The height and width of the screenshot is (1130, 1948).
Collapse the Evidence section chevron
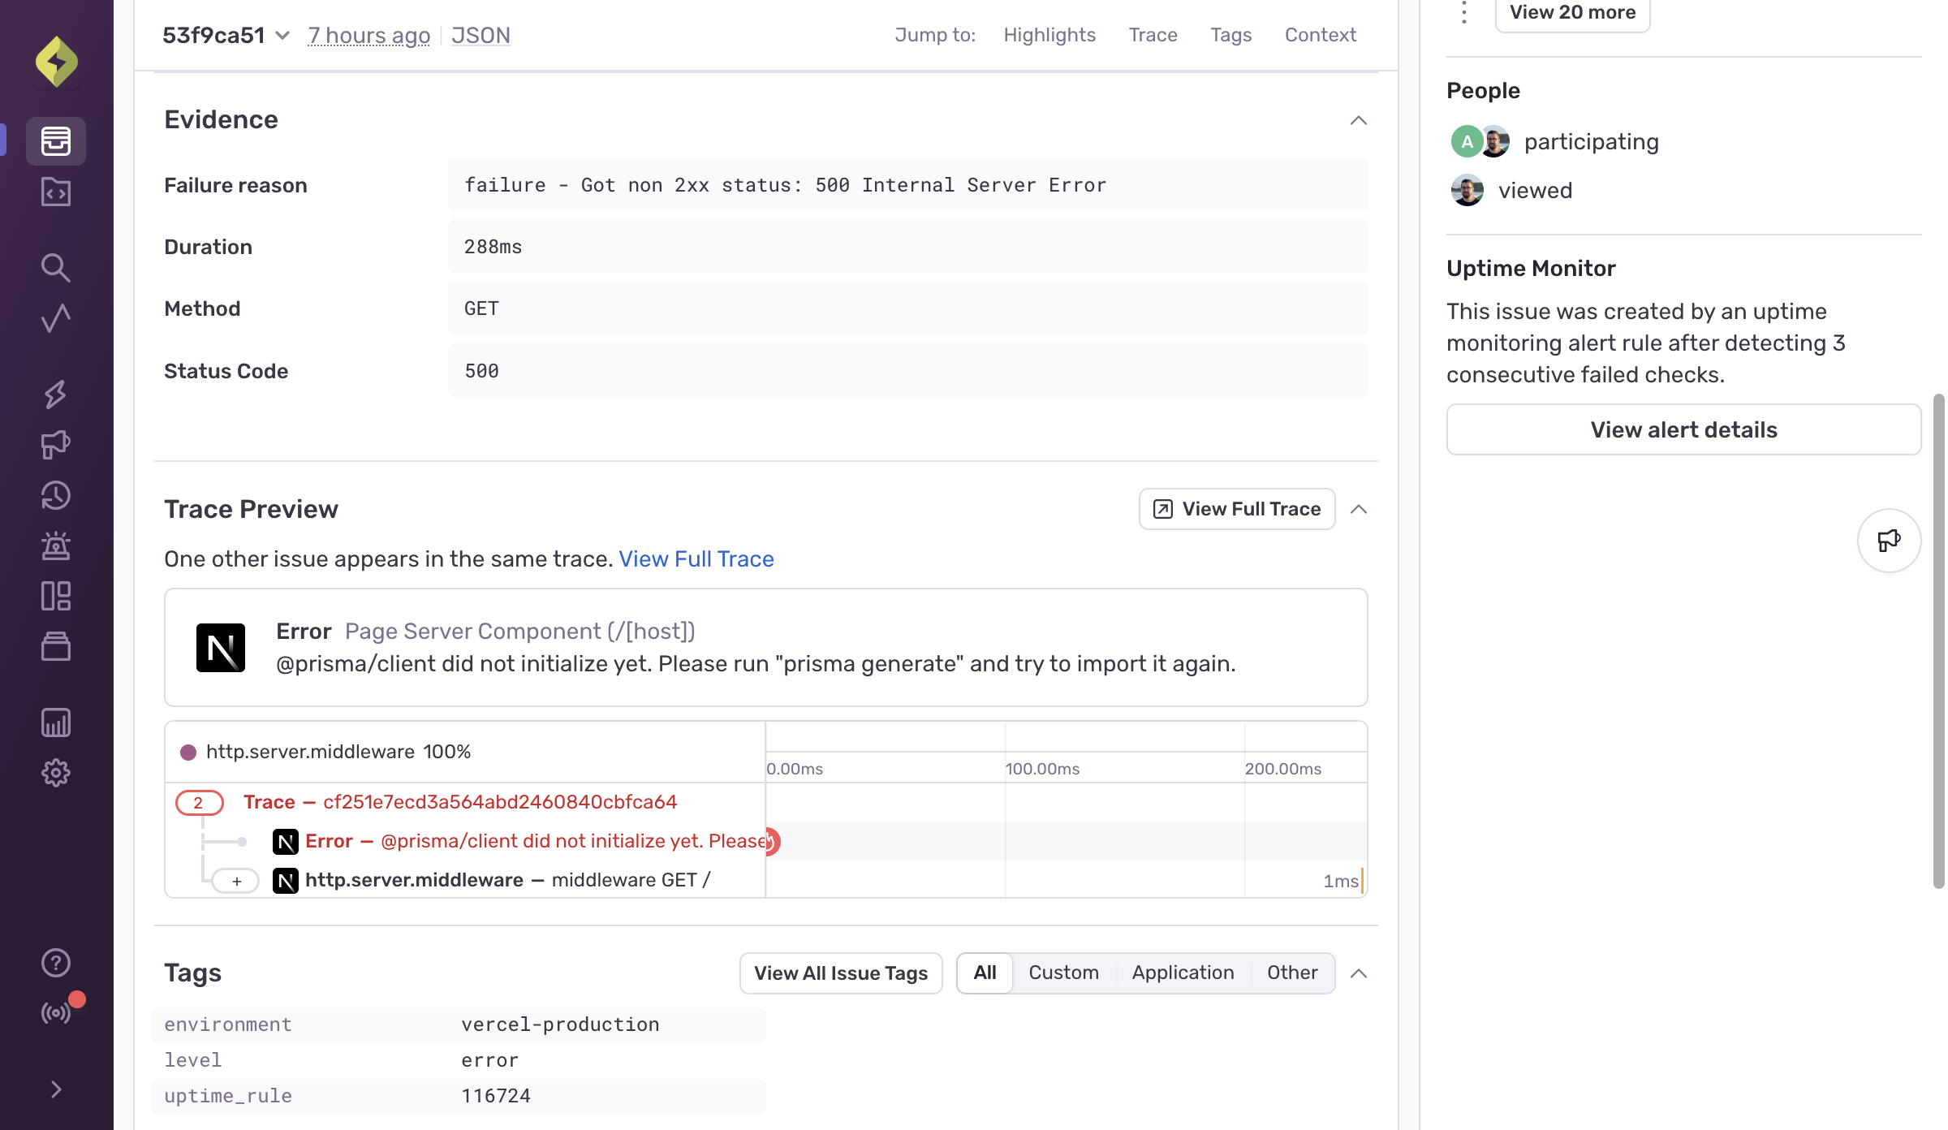1358,120
